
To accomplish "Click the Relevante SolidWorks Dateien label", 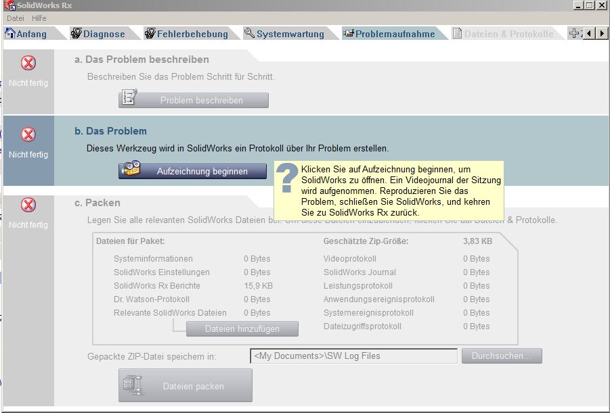I will click(x=170, y=313).
